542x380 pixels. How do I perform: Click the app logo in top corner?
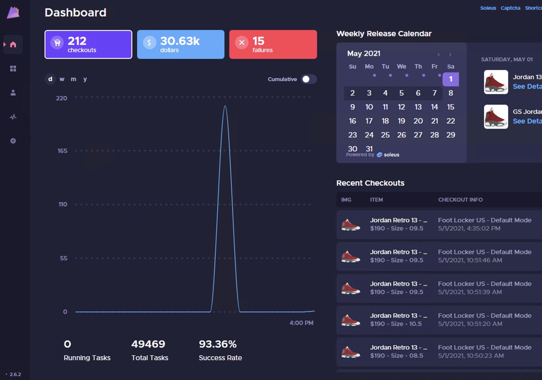13,13
